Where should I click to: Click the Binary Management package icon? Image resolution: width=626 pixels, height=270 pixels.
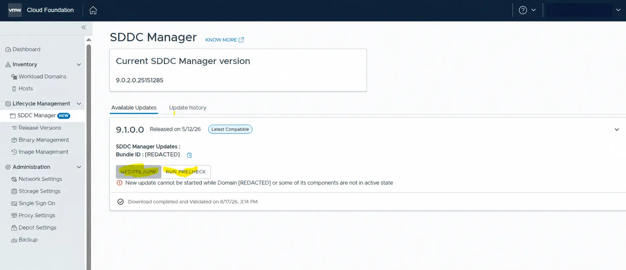click(x=14, y=140)
